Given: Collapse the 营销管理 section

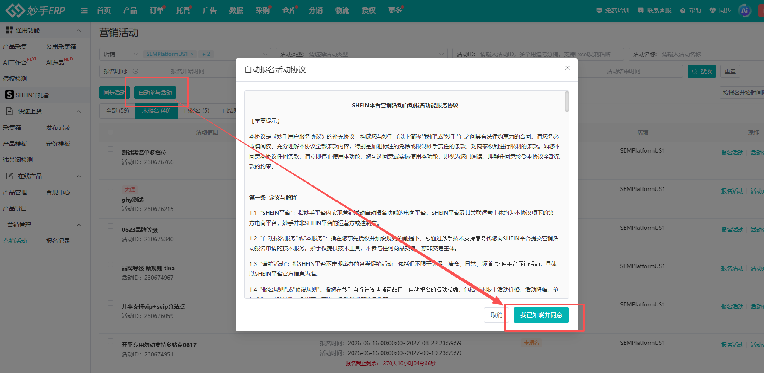Looking at the screenshot, I should point(79,225).
